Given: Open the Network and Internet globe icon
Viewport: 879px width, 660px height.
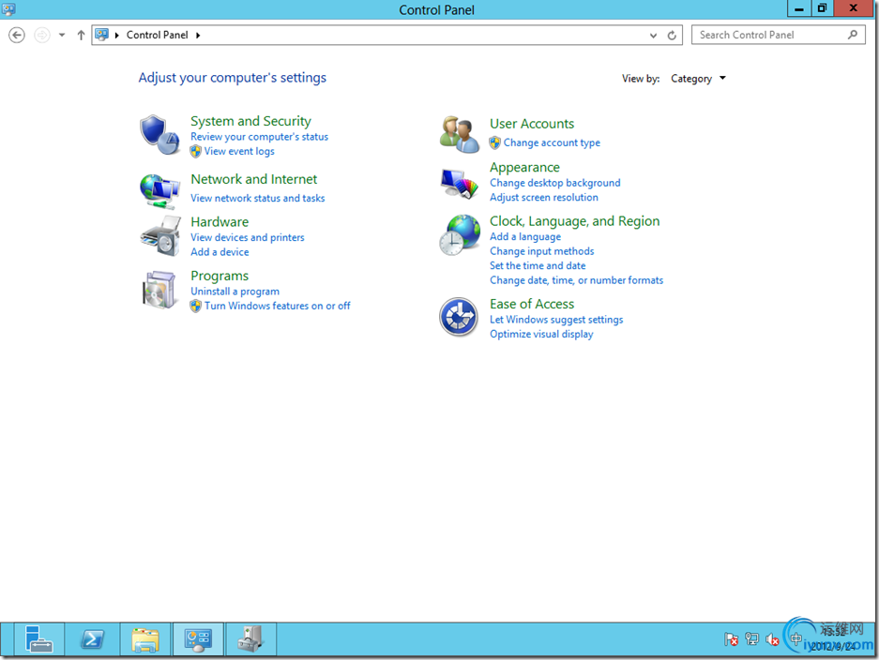Looking at the screenshot, I should click(159, 190).
